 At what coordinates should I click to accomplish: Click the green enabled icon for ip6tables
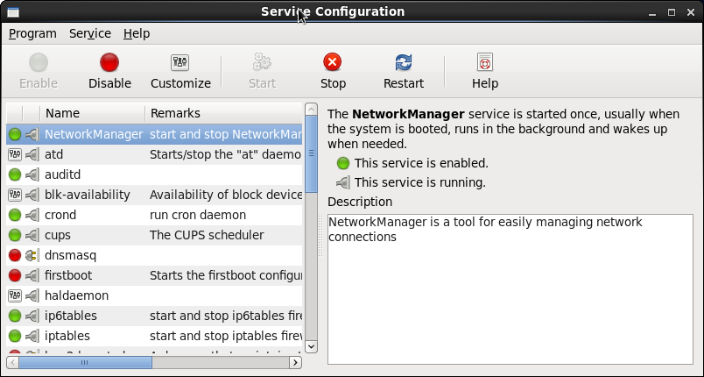[15, 316]
